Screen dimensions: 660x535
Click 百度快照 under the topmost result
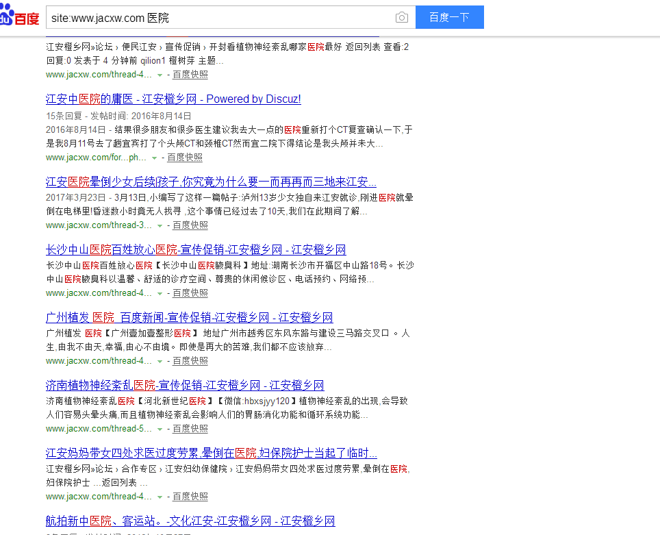tap(189, 74)
